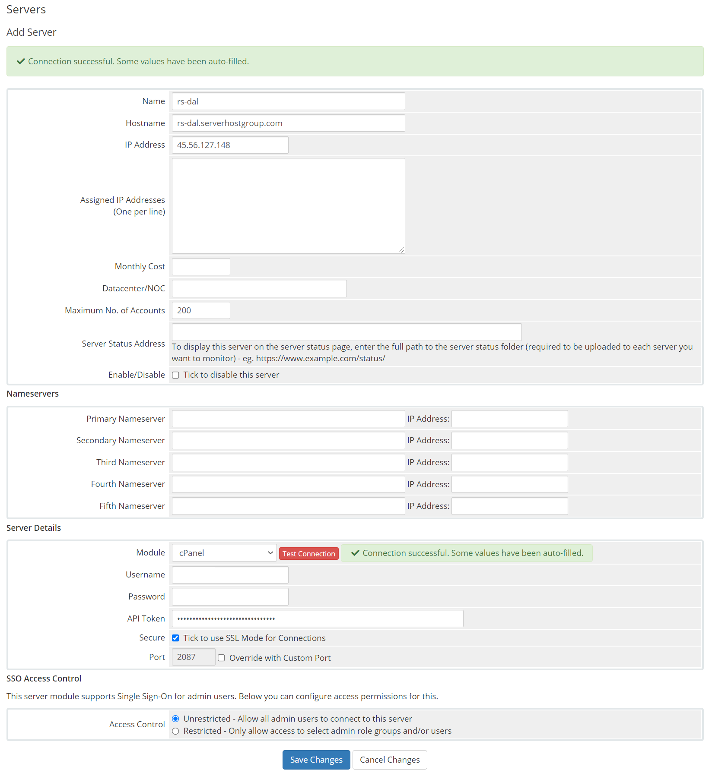The height and width of the screenshot is (773, 712).
Task: Click the Datacenter/NOC field
Action: coord(258,288)
